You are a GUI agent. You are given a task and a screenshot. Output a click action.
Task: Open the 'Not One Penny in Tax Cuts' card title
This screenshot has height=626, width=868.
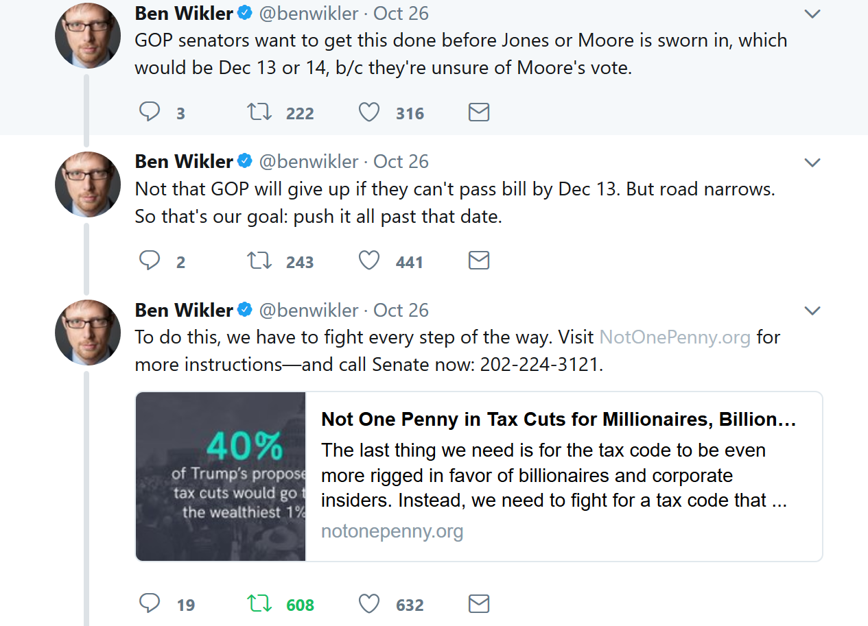(x=558, y=420)
